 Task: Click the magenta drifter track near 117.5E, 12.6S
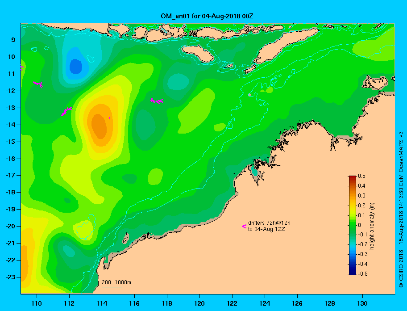[x=157, y=101]
